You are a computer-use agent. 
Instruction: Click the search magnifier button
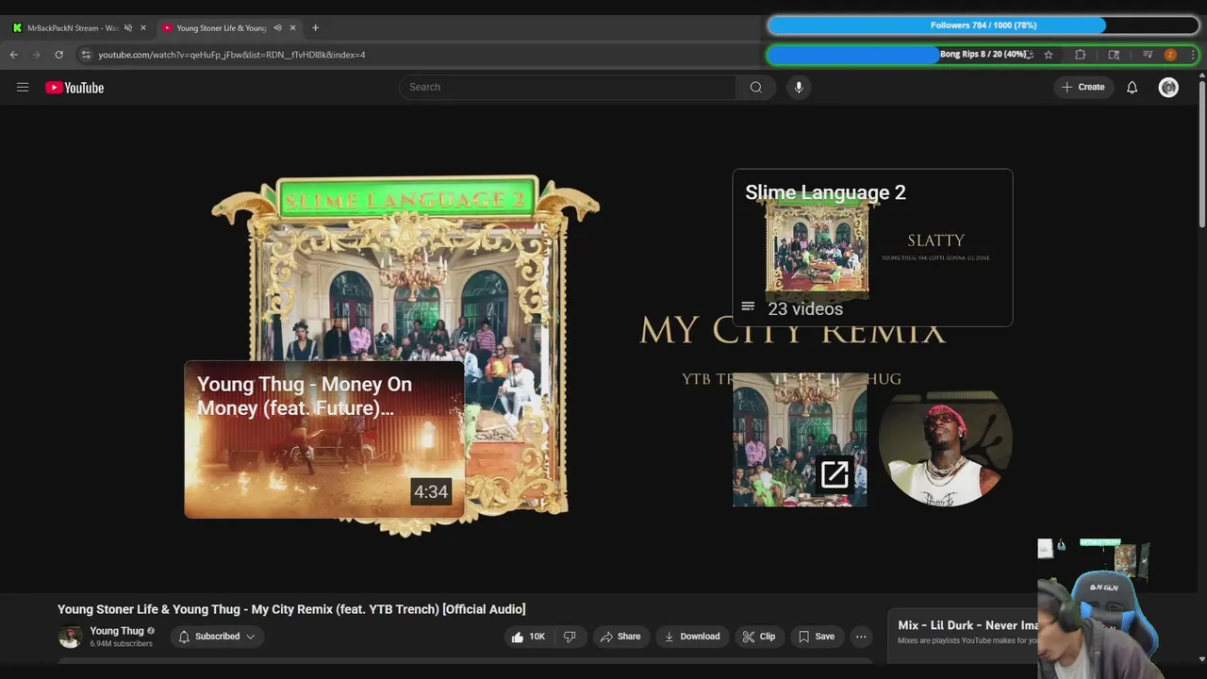[x=756, y=87]
